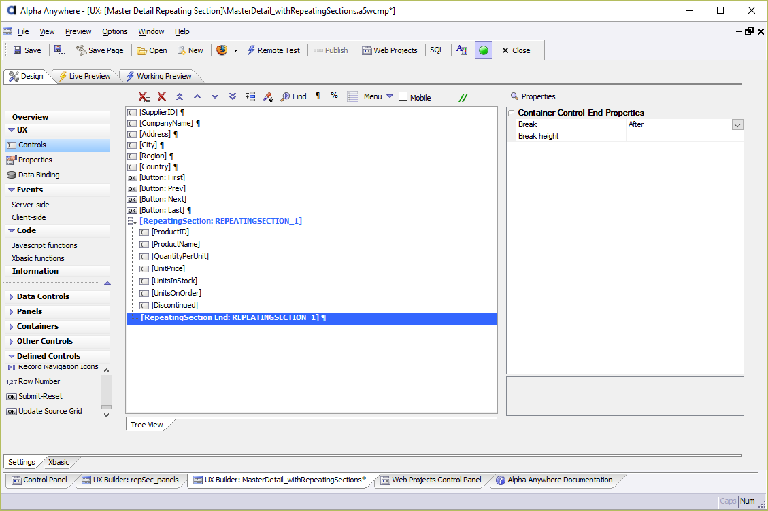This screenshot has width=768, height=511.
Task: Click the font/text settings icon
Action: pyautogui.click(x=462, y=50)
